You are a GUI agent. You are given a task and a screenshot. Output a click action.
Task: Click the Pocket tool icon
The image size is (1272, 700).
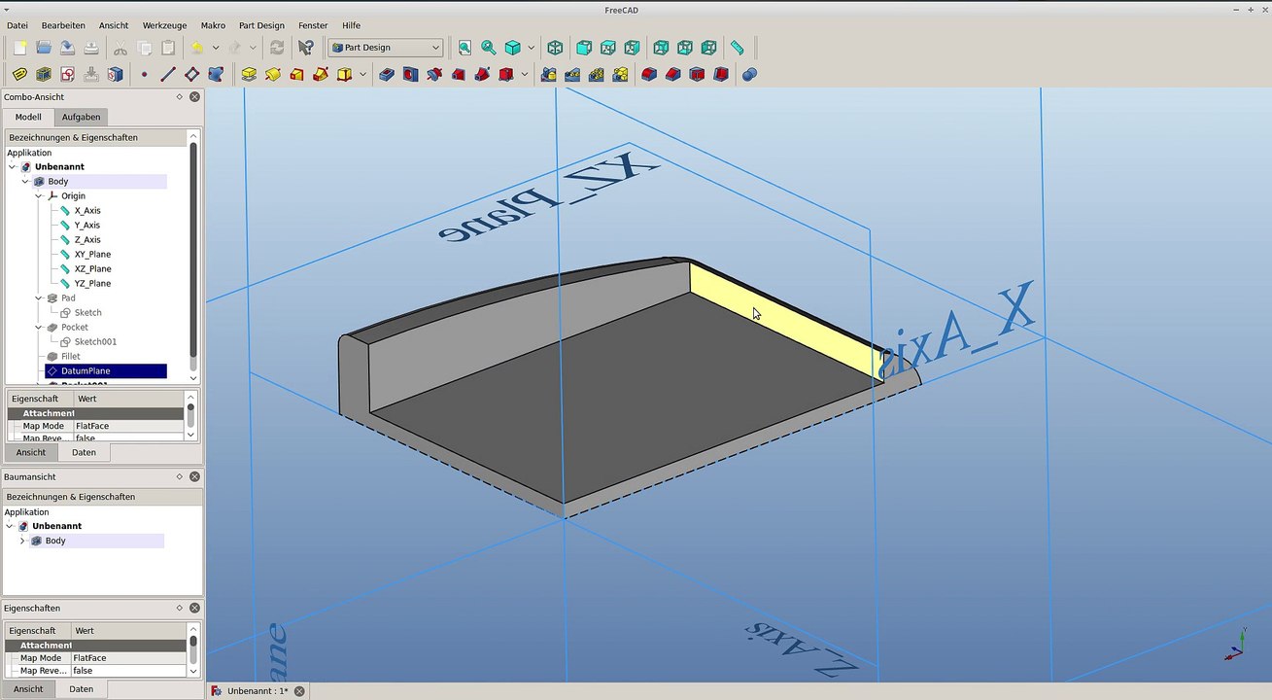pyautogui.click(x=387, y=74)
